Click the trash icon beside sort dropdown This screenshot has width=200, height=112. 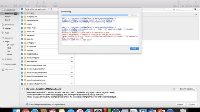(x=51, y=9)
